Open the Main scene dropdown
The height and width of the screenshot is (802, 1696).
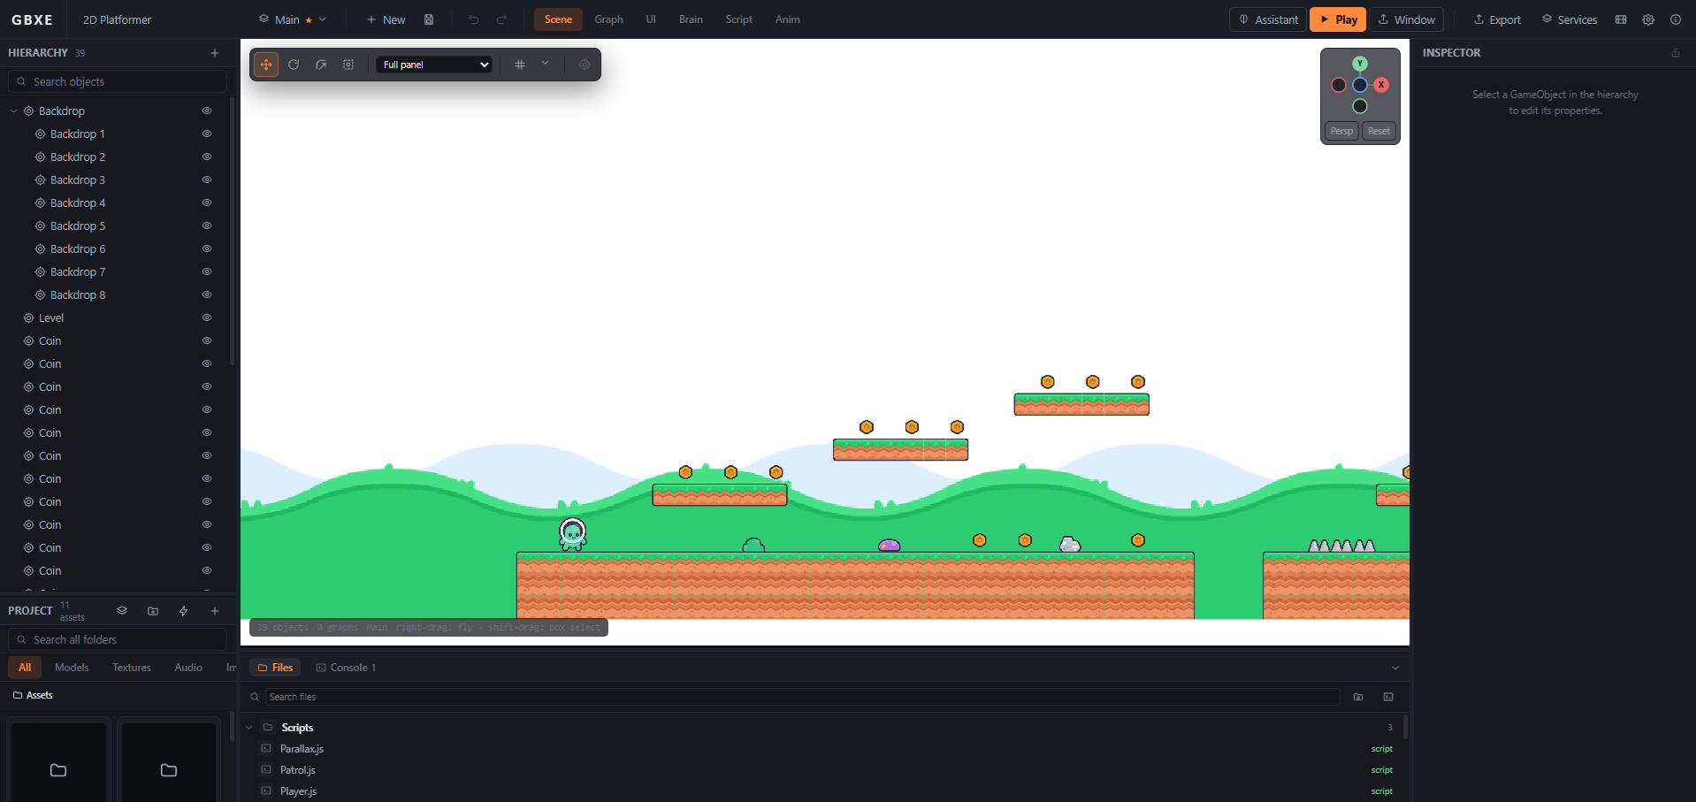point(292,19)
